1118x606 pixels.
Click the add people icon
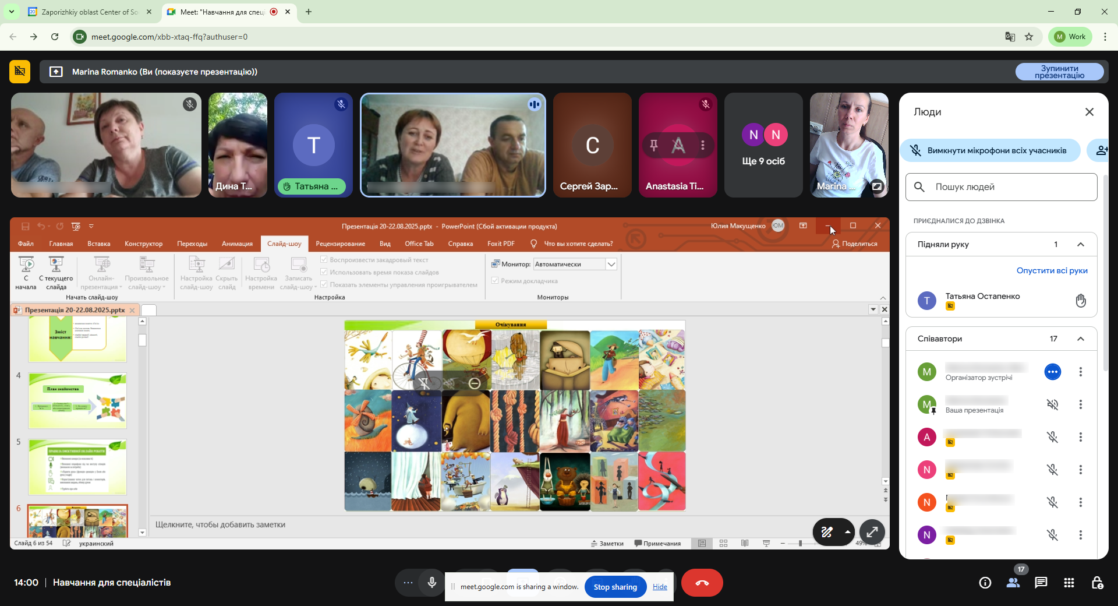(1101, 150)
